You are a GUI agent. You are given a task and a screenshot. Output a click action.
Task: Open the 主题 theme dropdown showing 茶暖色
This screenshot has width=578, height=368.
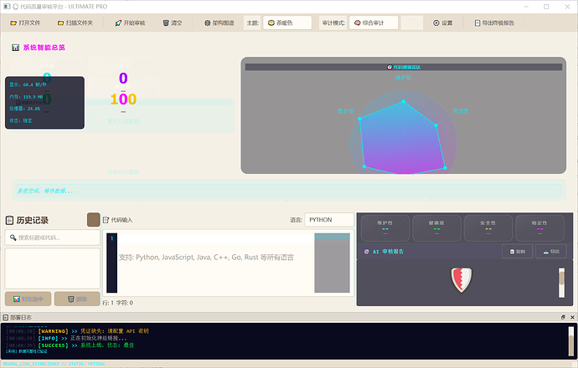(287, 23)
